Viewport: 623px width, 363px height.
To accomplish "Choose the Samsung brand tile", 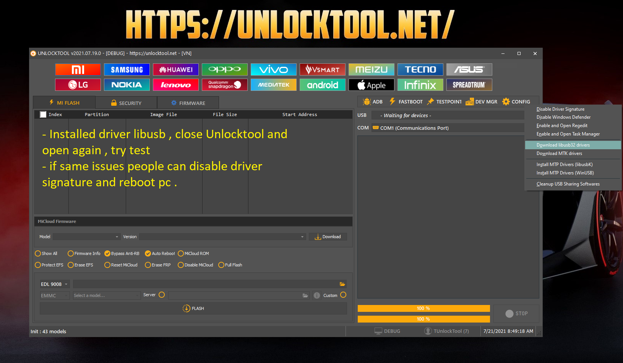I will tap(127, 69).
